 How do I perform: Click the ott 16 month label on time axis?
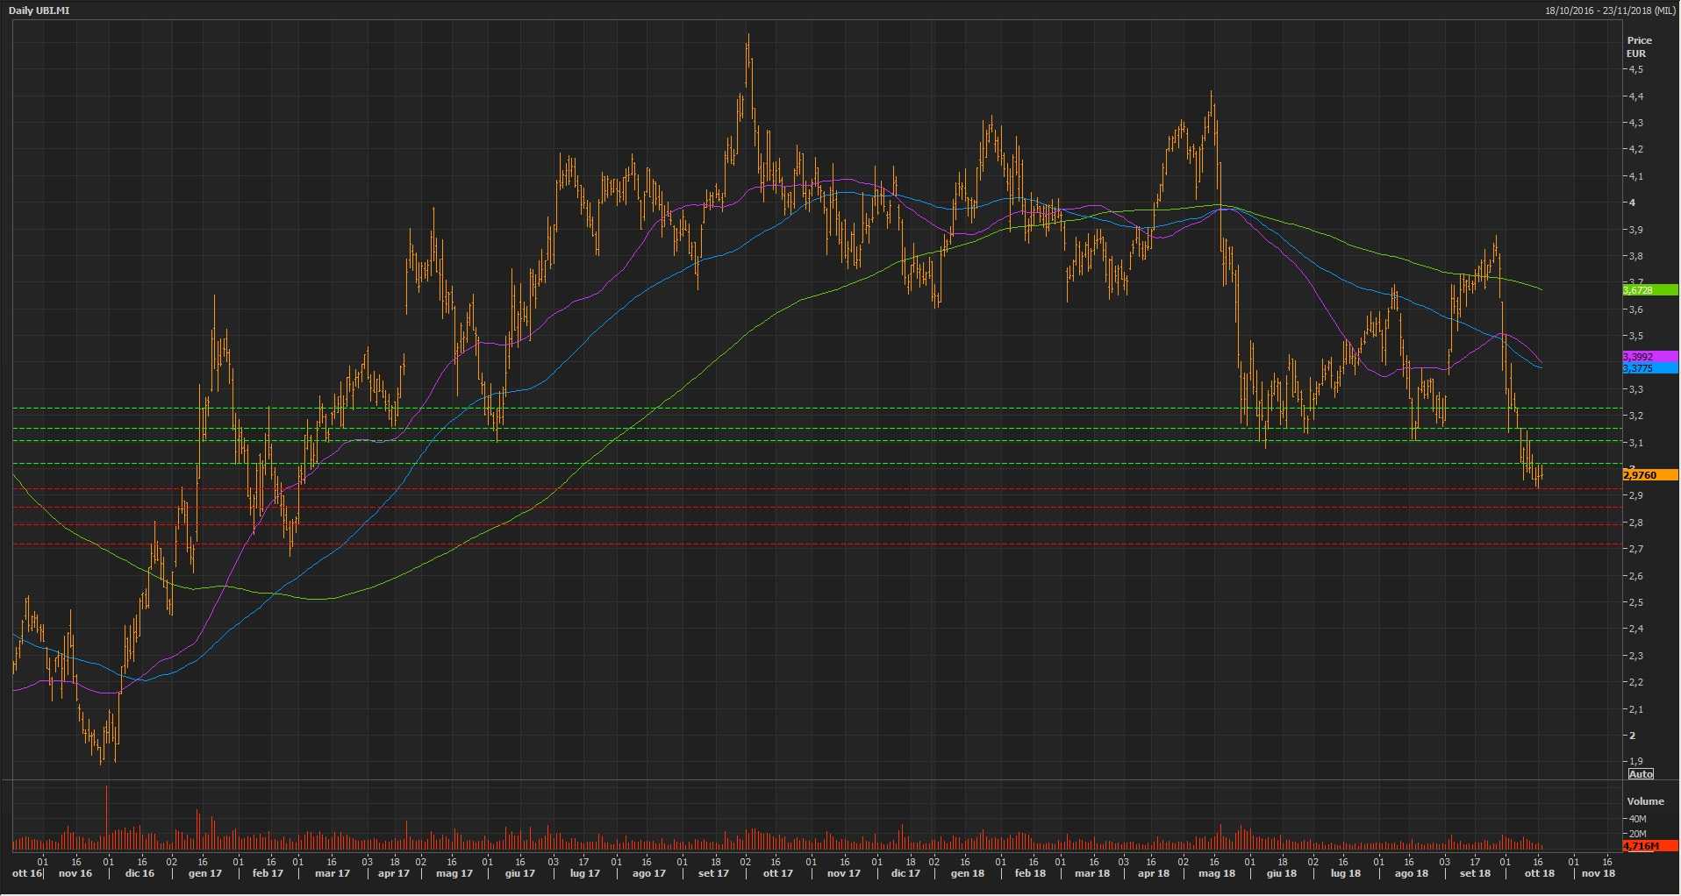pos(27,873)
